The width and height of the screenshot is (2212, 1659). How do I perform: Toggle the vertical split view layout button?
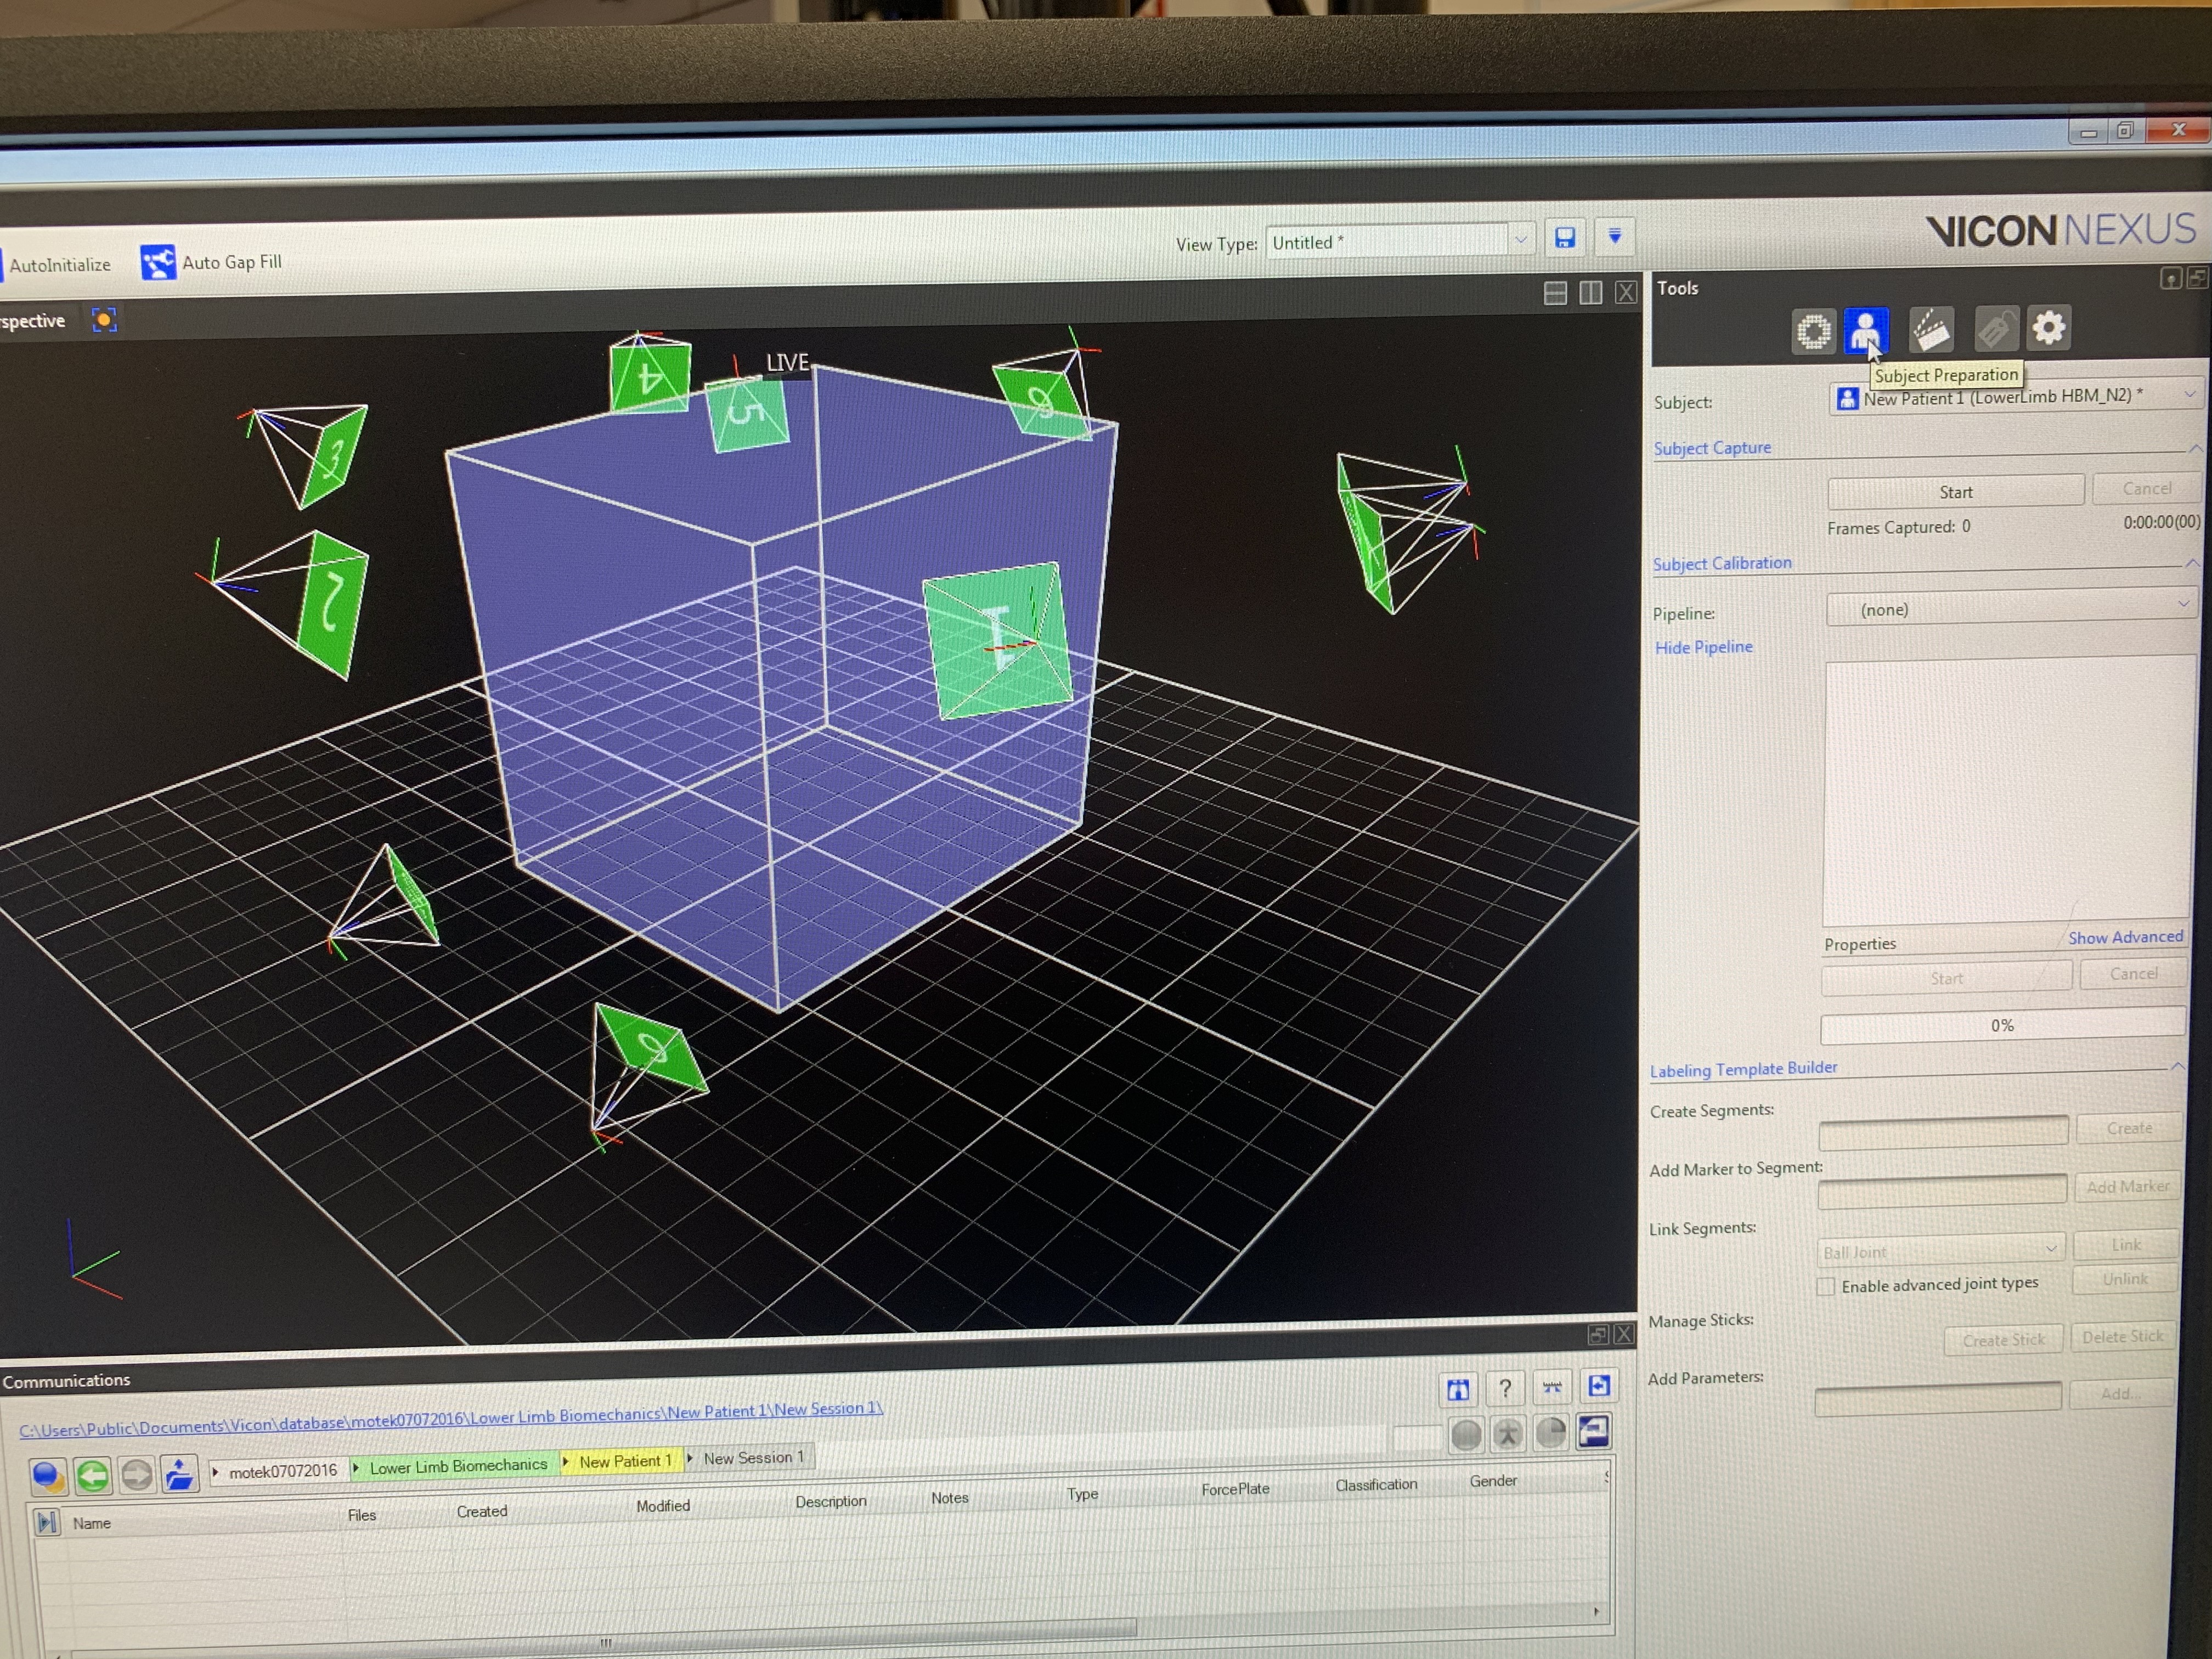coord(1590,292)
